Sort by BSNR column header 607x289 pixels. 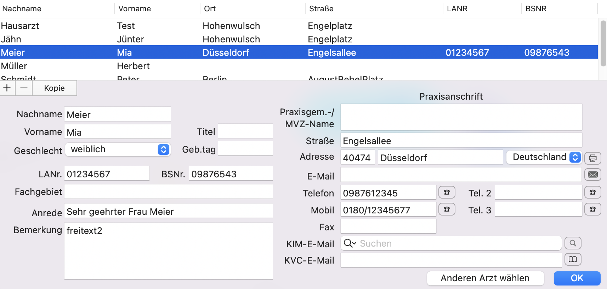(560, 9)
